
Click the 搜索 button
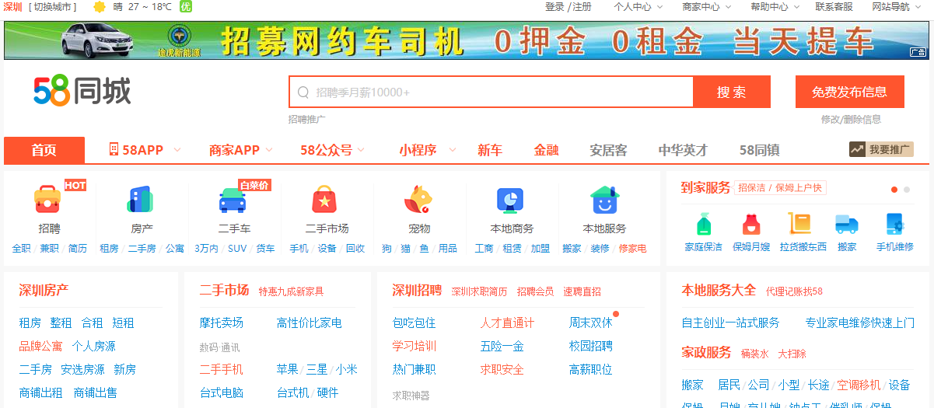tap(732, 92)
